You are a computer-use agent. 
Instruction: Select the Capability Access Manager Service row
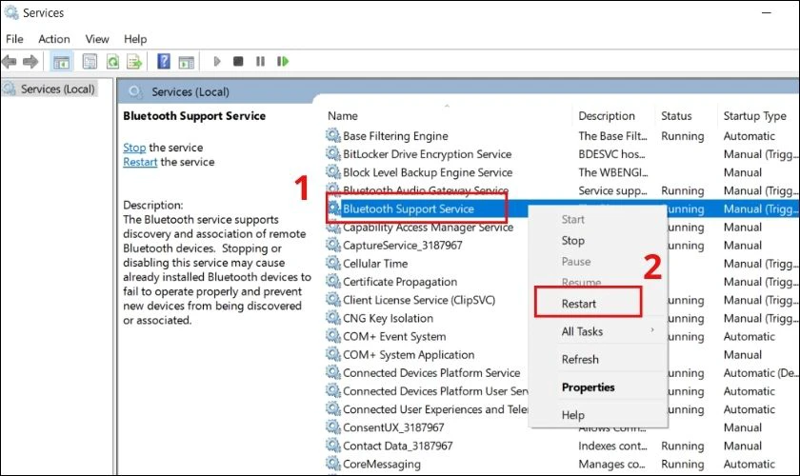pos(561,227)
